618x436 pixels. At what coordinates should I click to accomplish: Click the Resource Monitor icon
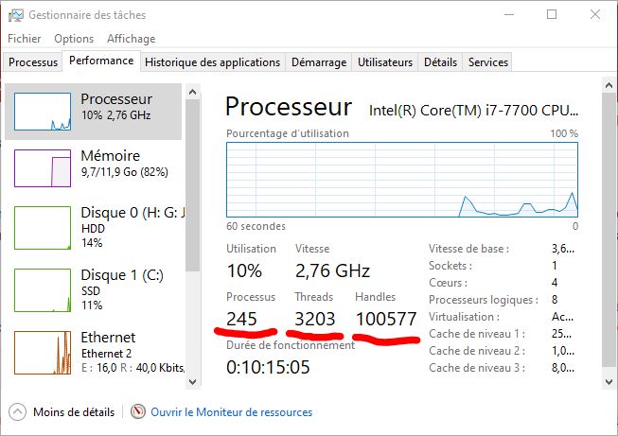[x=139, y=412]
